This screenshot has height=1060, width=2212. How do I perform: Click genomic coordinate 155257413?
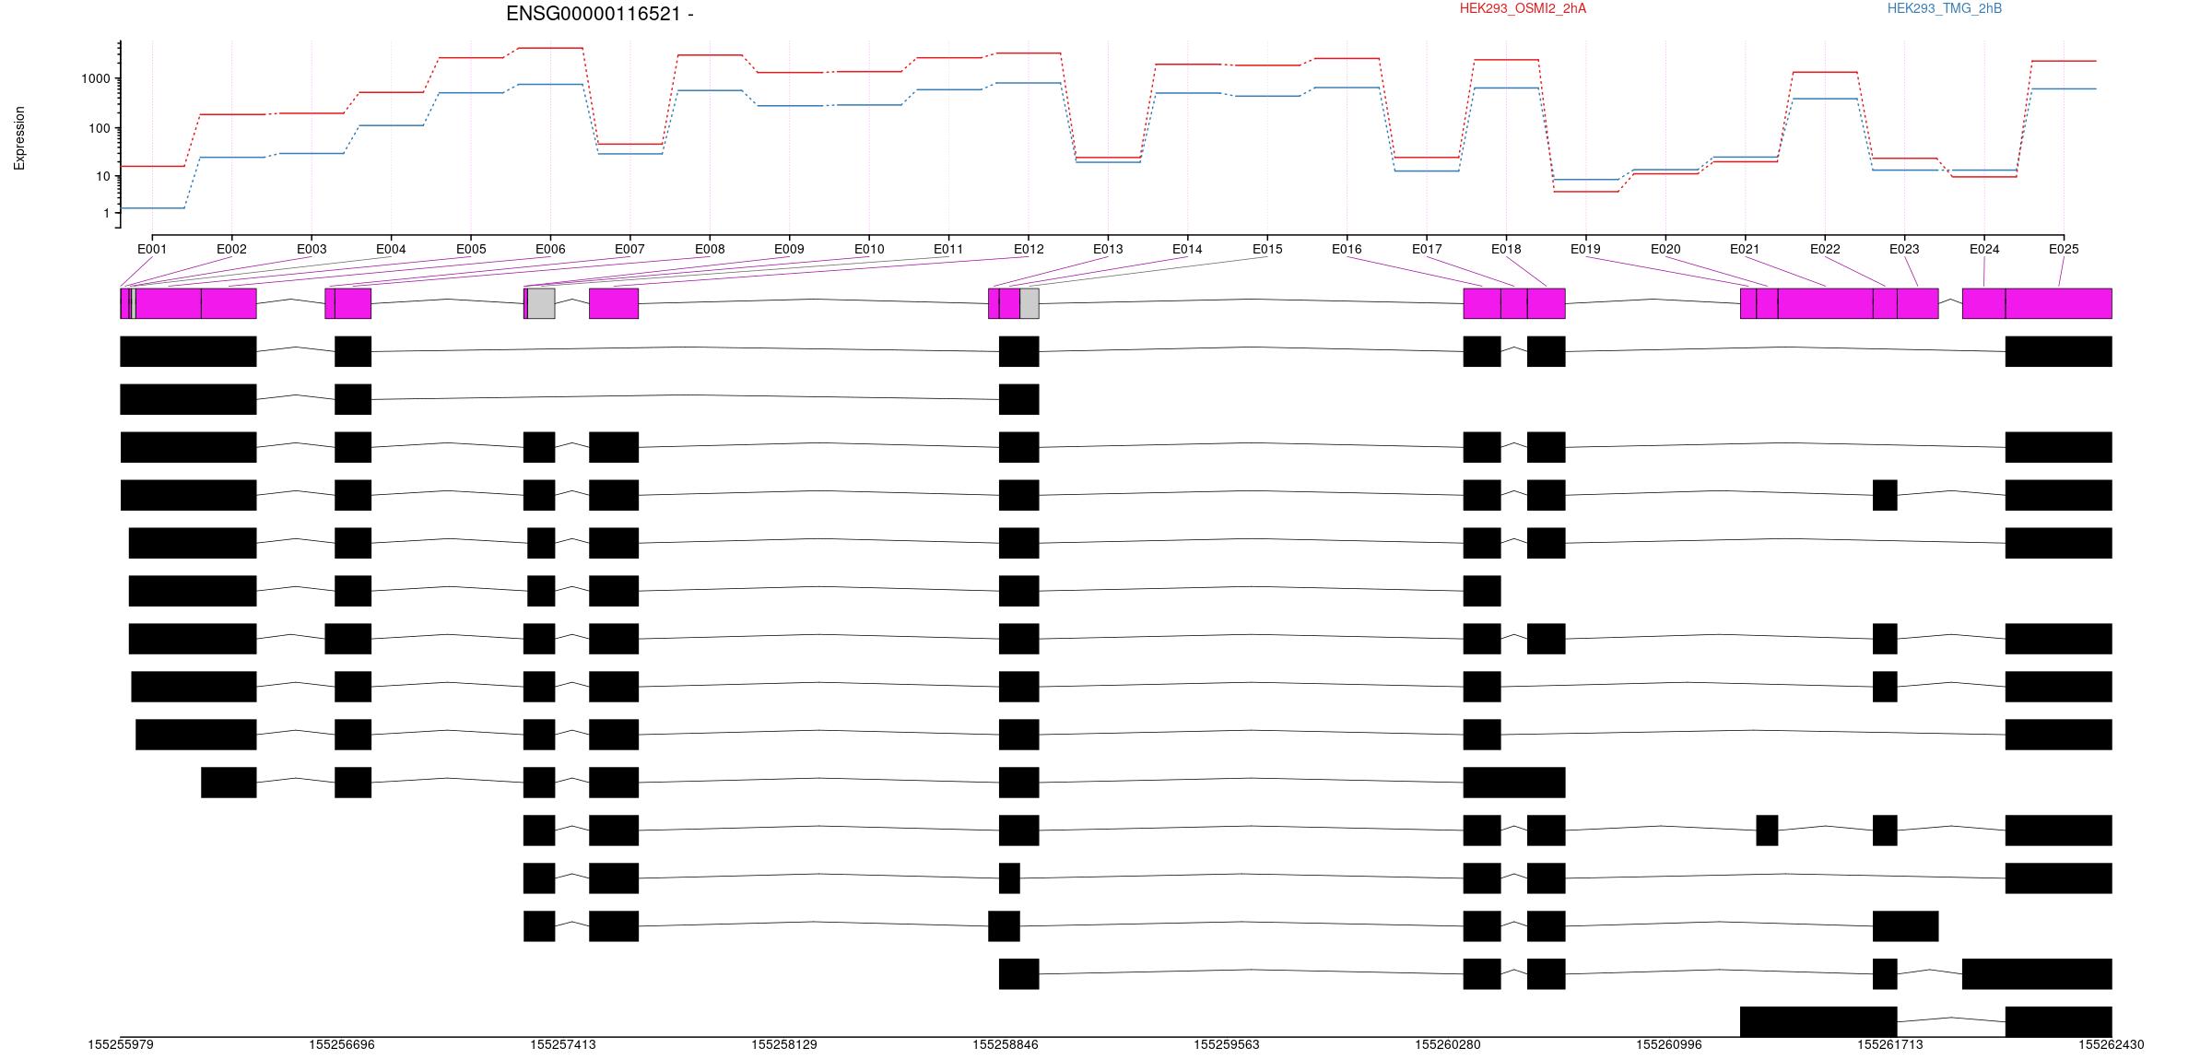point(563,1044)
